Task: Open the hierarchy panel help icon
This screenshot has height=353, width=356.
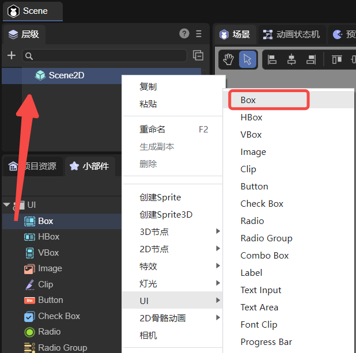Action: 184,34
